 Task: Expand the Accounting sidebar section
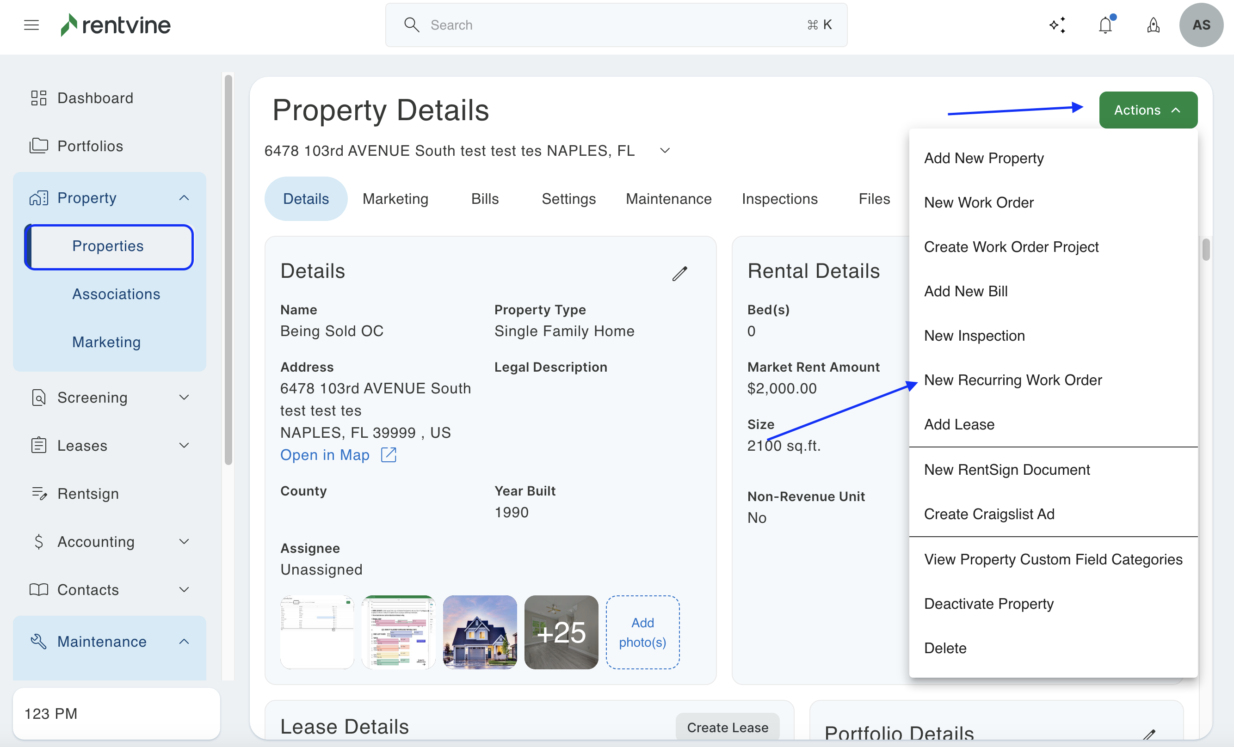pyautogui.click(x=184, y=542)
